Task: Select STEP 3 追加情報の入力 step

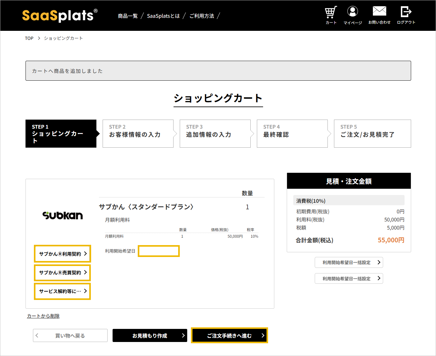Action: click(215, 134)
